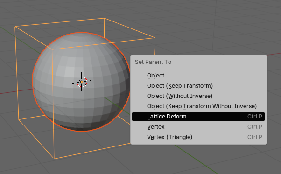Click the Set Parent To menu title
This screenshot has width=281, height=174.
tap(153, 62)
